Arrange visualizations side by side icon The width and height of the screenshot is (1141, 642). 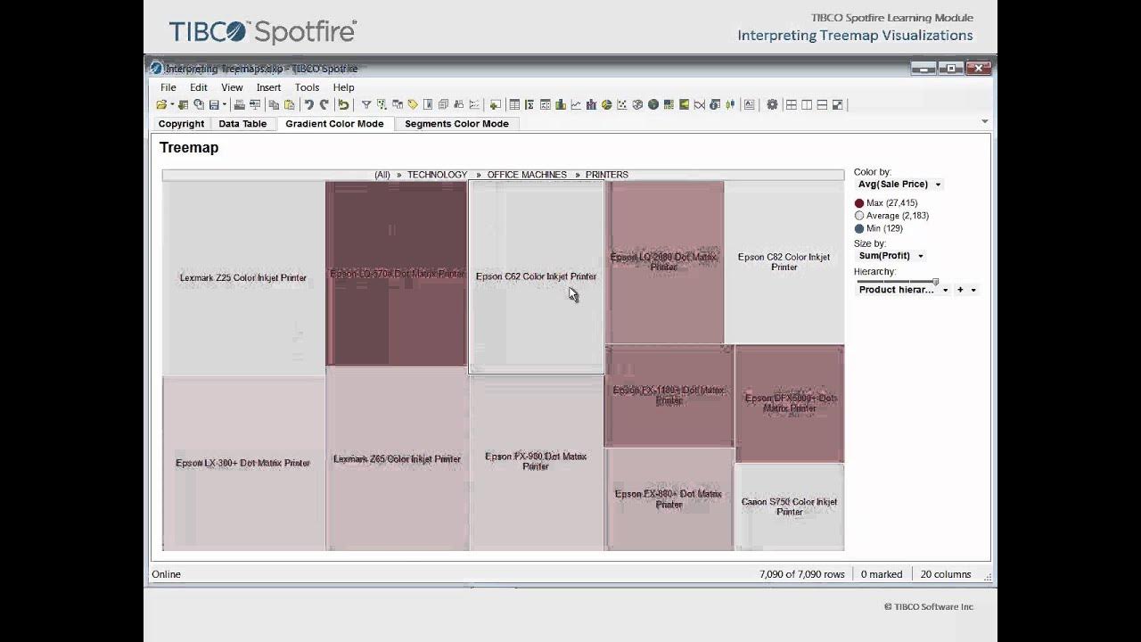click(x=807, y=104)
